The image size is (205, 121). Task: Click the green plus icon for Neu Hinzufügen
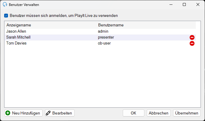tap(8, 113)
